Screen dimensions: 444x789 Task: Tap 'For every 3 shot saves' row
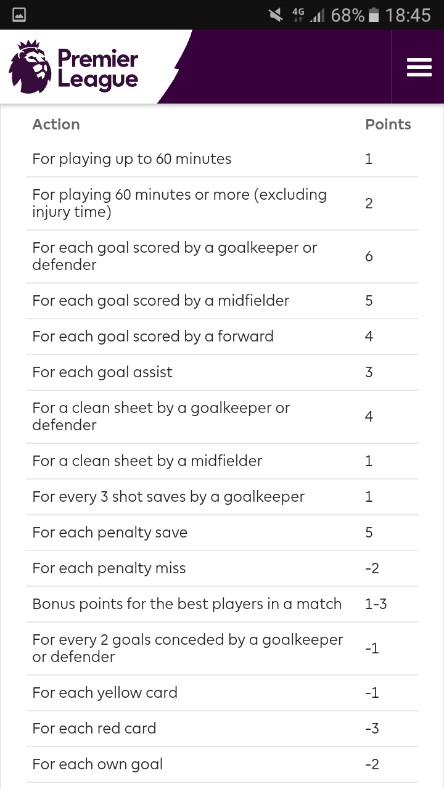tap(222, 497)
